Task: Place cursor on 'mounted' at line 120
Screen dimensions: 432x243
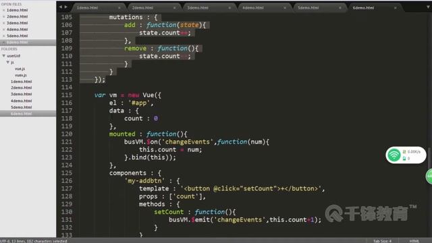Action: point(122,134)
